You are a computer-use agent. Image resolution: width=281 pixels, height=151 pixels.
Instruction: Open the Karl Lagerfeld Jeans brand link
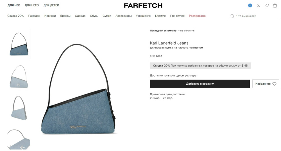(169, 43)
